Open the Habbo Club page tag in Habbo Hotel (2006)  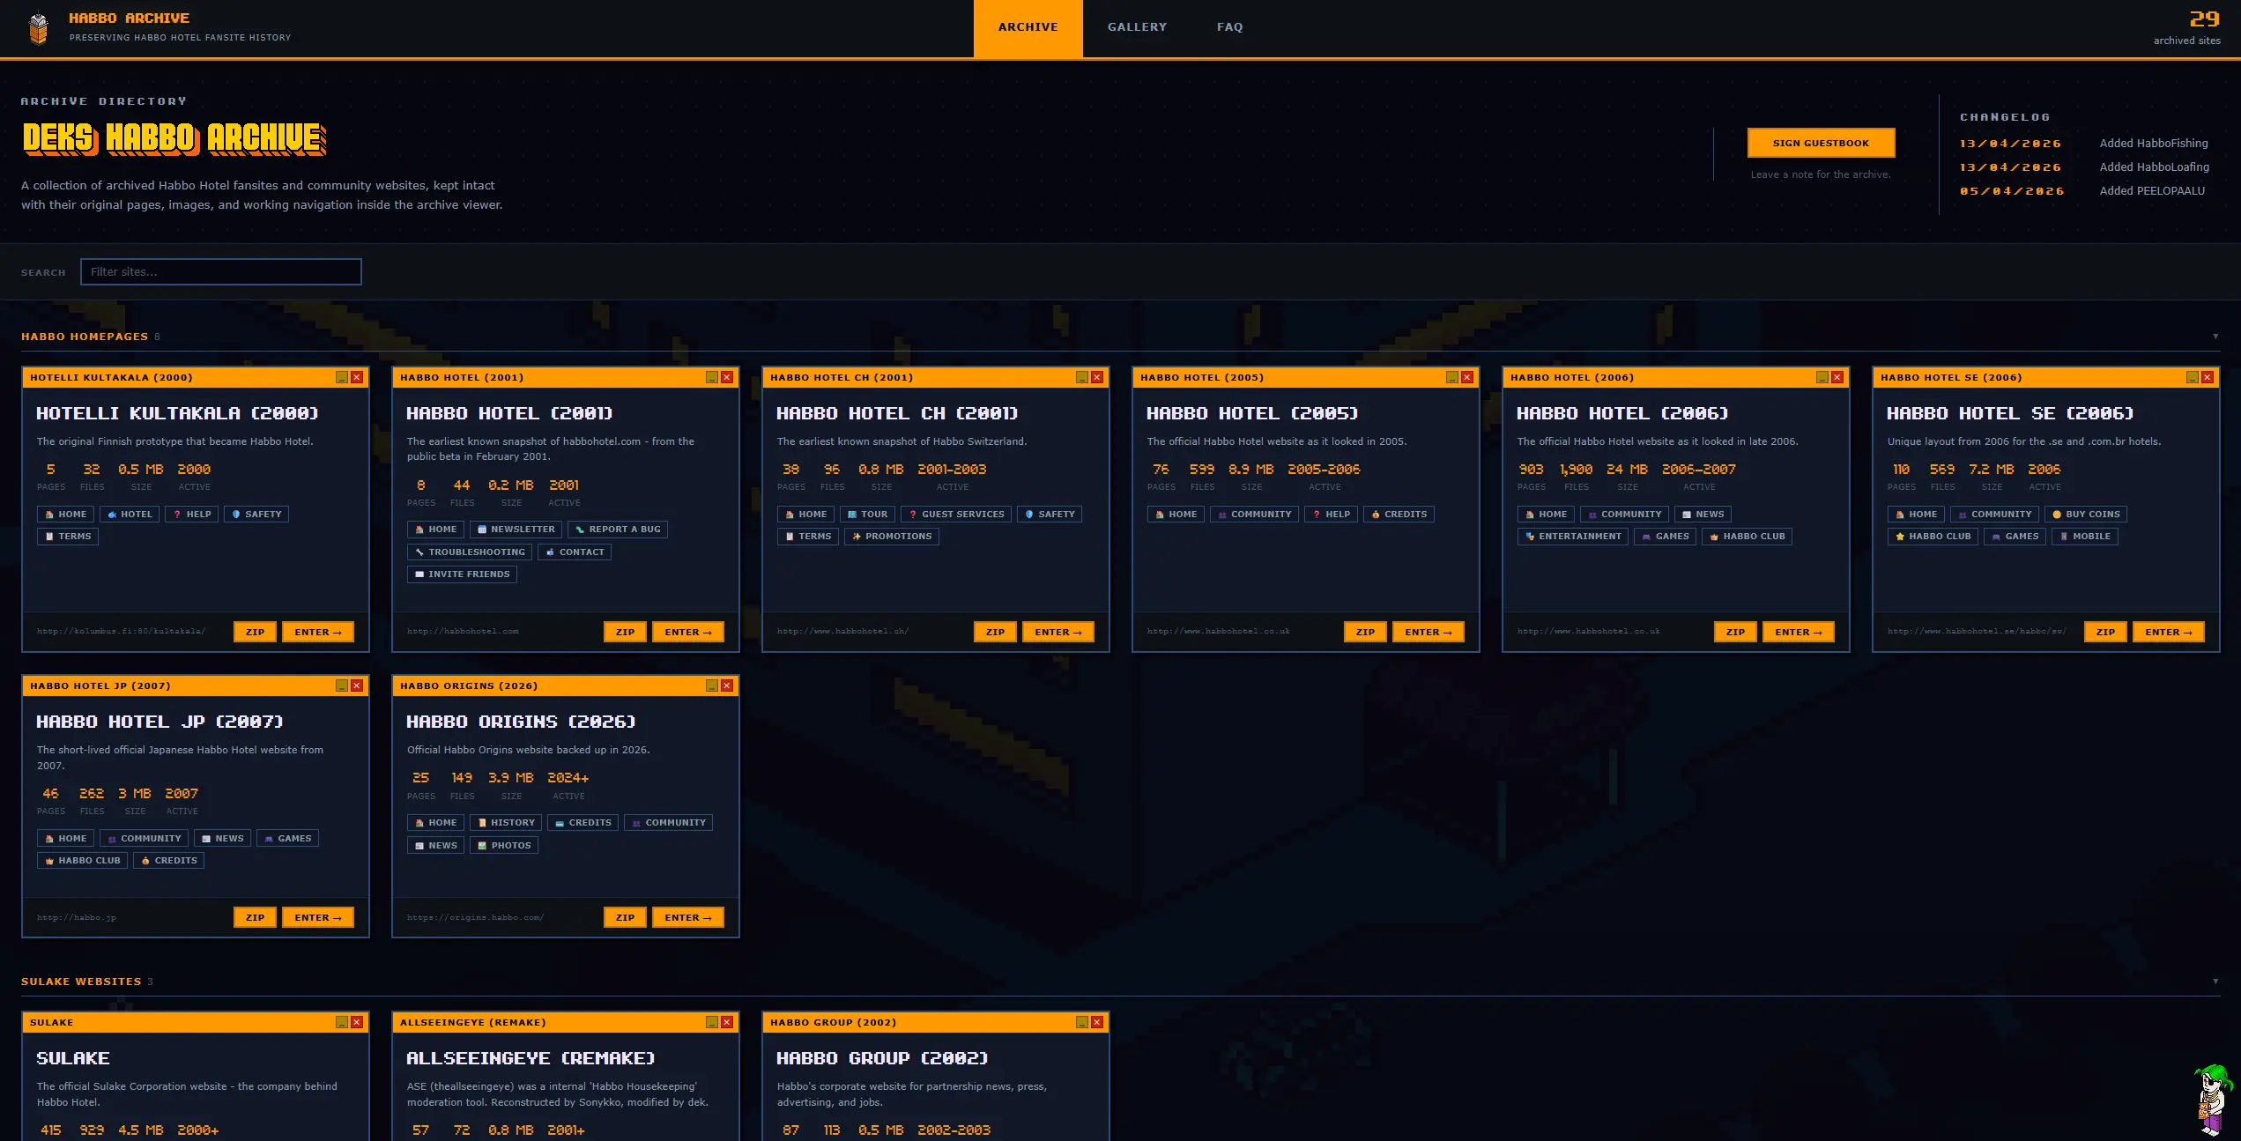[x=1747, y=536]
